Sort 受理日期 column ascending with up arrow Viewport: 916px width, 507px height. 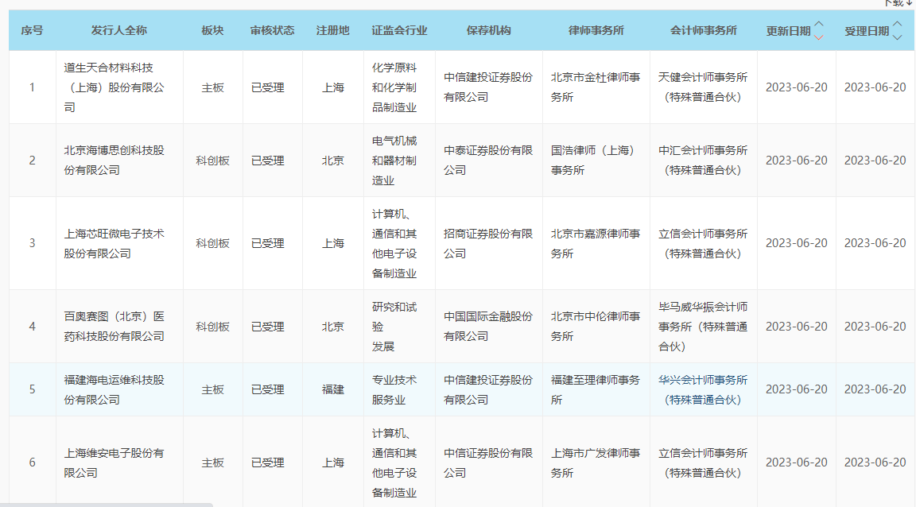coord(897,24)
